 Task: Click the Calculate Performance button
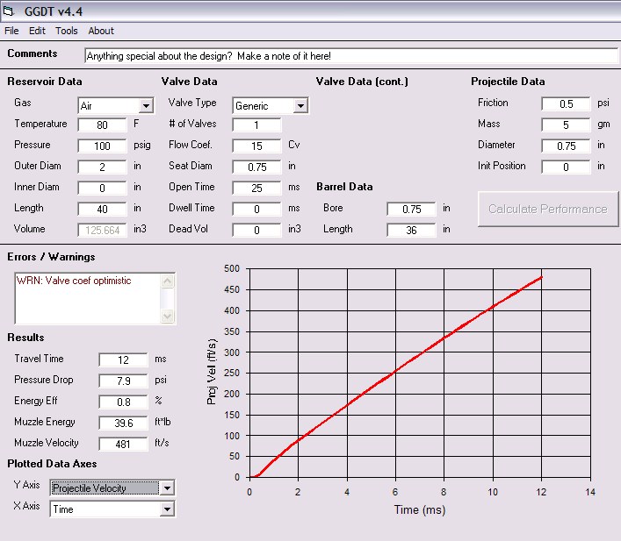(x=548, y=209)
